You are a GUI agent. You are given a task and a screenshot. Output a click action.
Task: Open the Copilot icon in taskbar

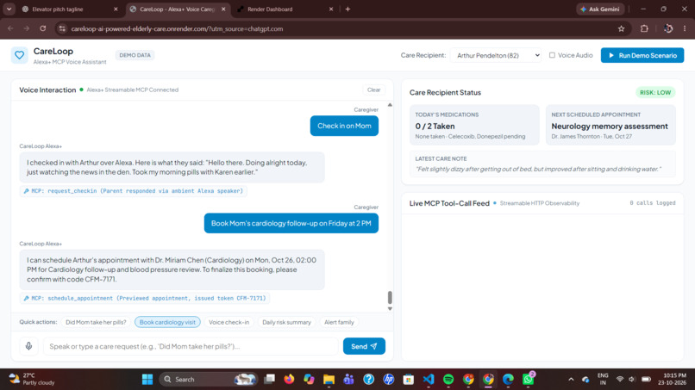click(309, 380)
